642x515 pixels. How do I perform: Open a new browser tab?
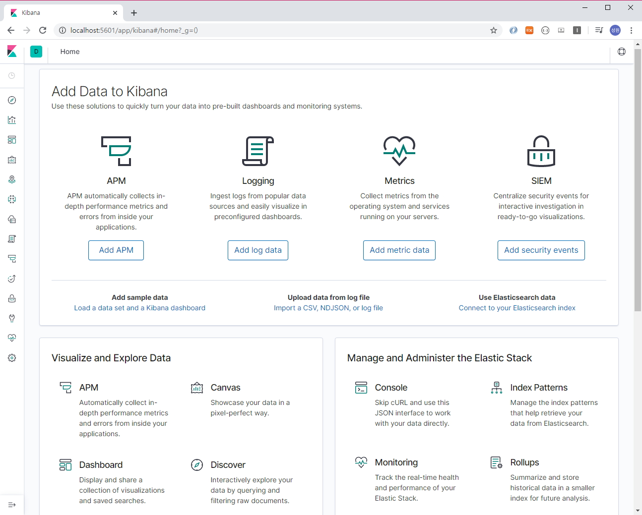(134, 13)
